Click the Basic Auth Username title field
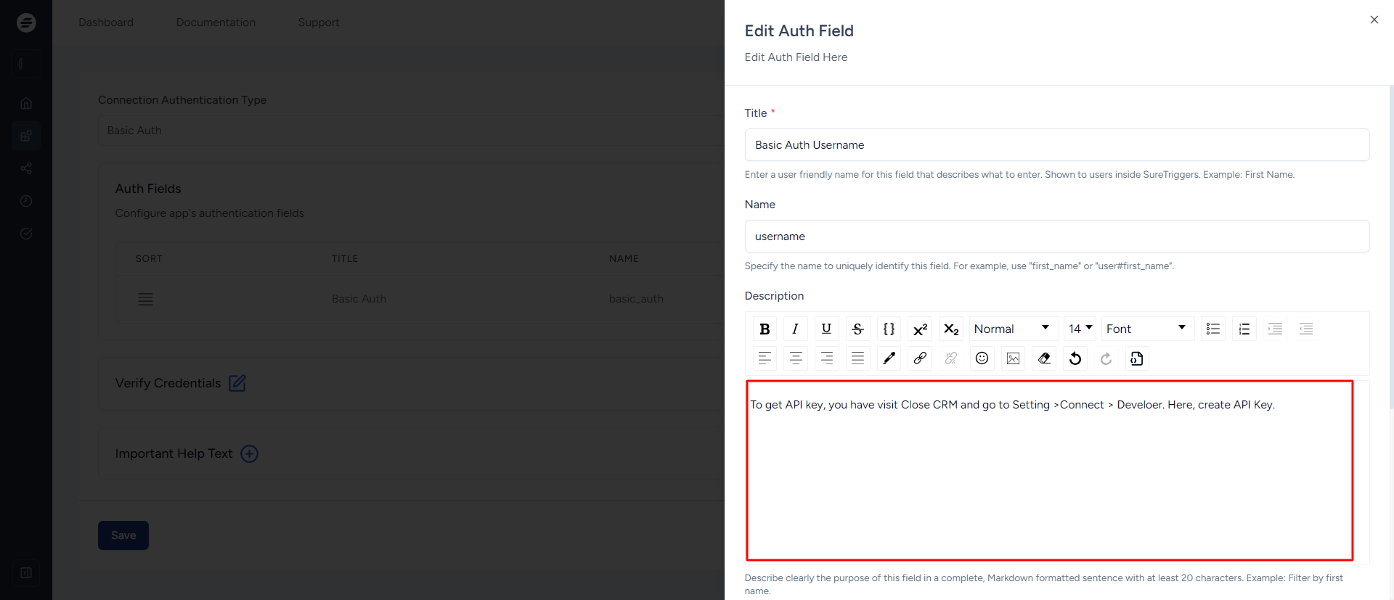Viewport: 1394px width, 600px height. (x=1056, y=145)
